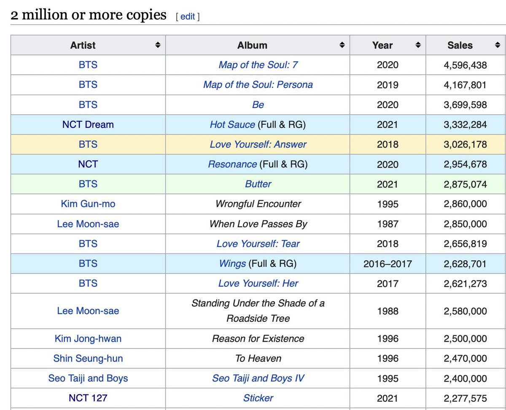Open the Resonance album link
Viewport: 506px width, 410px height.
(x=232, y=164)
